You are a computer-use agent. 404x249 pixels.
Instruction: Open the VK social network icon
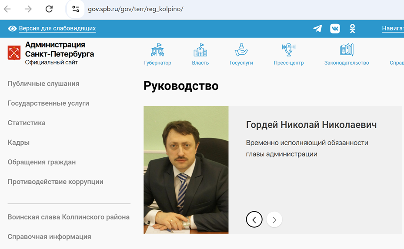click(x=335, y=29)
